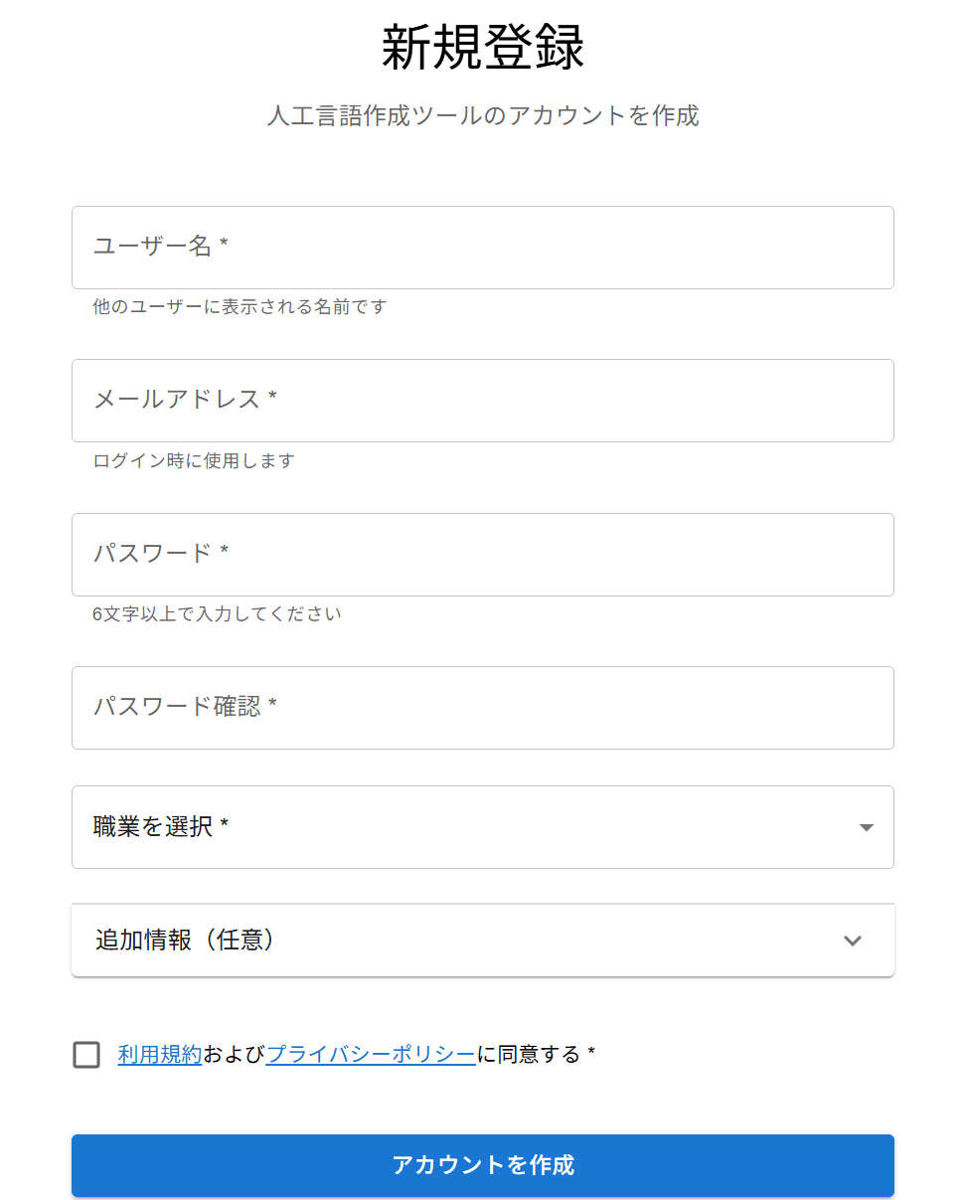The height and width of the screenshot is (1200, 967).
Task: Click the 6文字以上で入力してください hint
Action: (217, 614)
